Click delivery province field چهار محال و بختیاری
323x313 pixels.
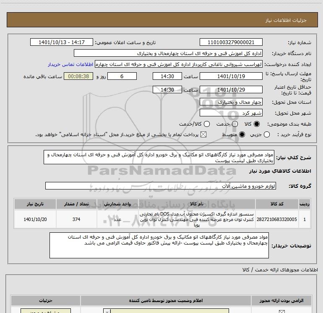(x=231, y=102)
